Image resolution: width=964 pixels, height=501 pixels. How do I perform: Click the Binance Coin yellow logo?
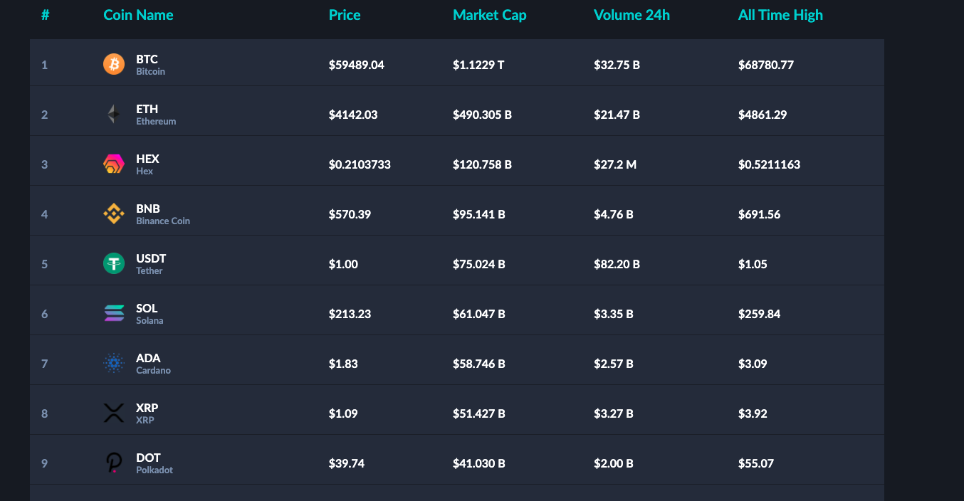pyautogui.click(x=114, y=214)
